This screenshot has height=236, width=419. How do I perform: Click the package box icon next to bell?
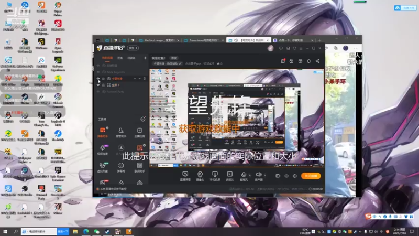(300, 61)
